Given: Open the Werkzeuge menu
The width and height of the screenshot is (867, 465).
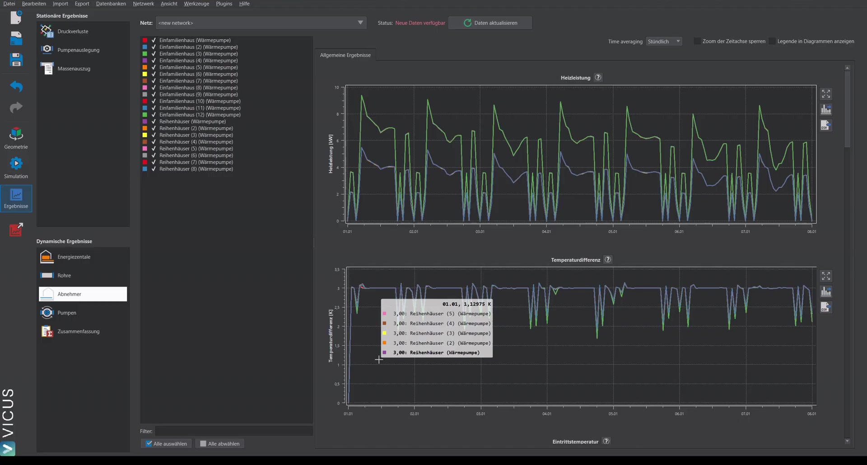Looking at the screenshot, I should pyautogui.click(x=196, y=4).
